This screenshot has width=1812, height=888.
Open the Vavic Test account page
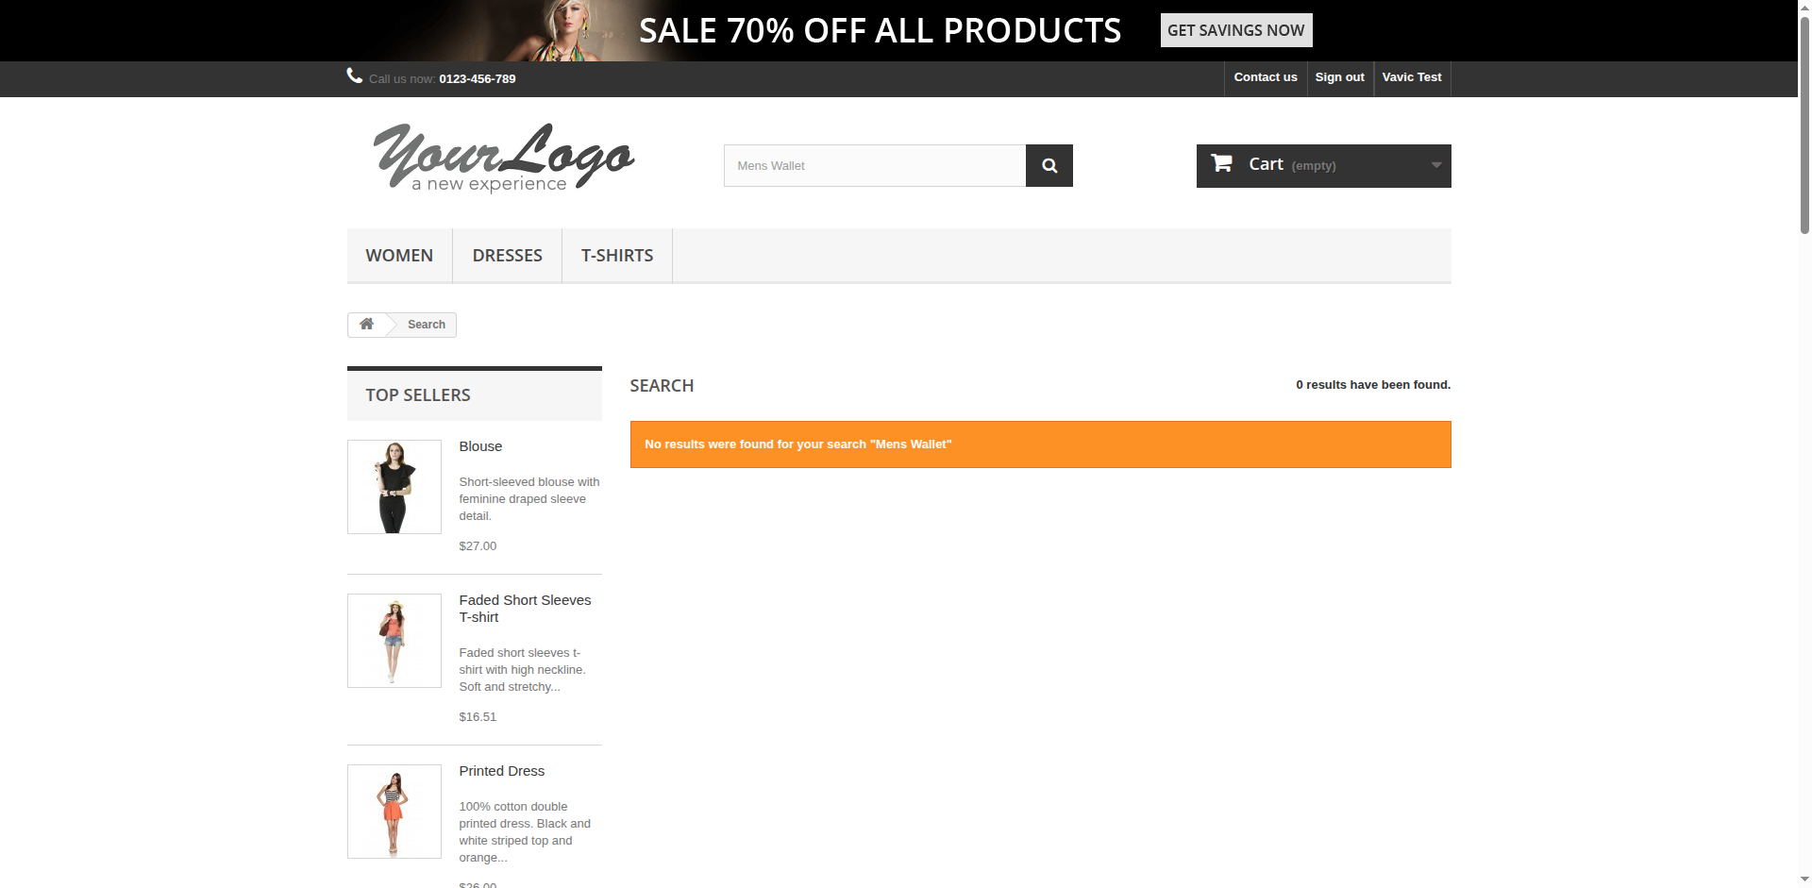(x=1411, y=77)
